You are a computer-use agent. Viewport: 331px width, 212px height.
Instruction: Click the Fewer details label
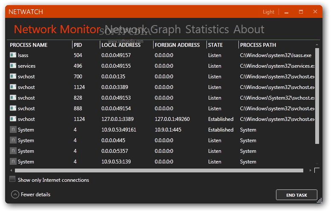pos(35,194)
